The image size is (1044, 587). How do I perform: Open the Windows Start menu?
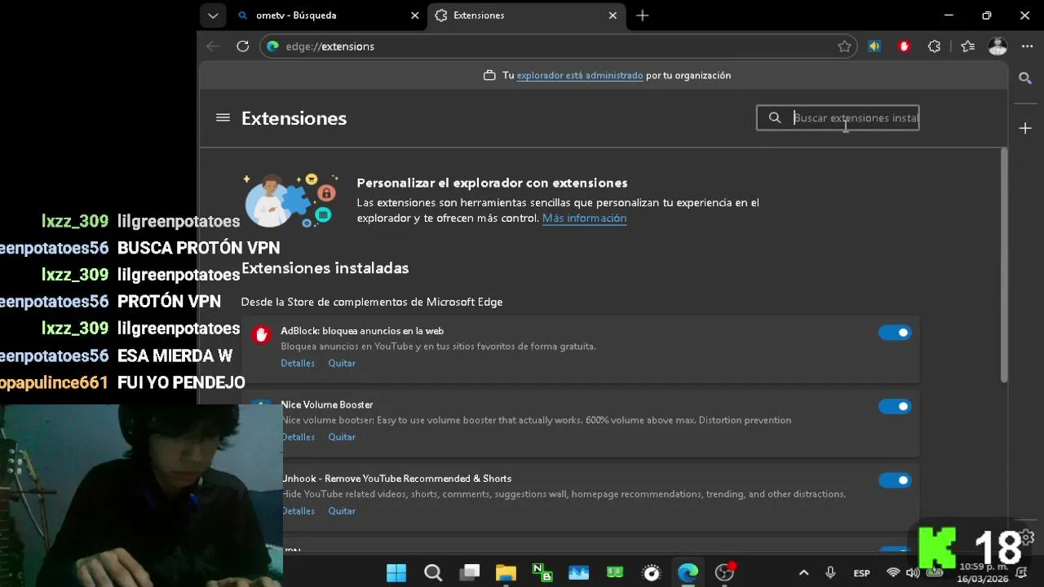(x=396, y=573)
